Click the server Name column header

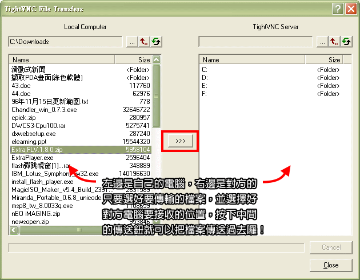pyautogui.click(x=252, y=59)
